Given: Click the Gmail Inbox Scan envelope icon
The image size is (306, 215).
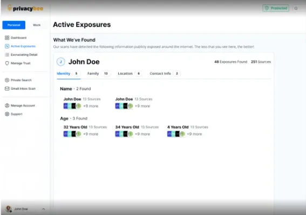Looking at the screenshot, I should tap(7, 89).
